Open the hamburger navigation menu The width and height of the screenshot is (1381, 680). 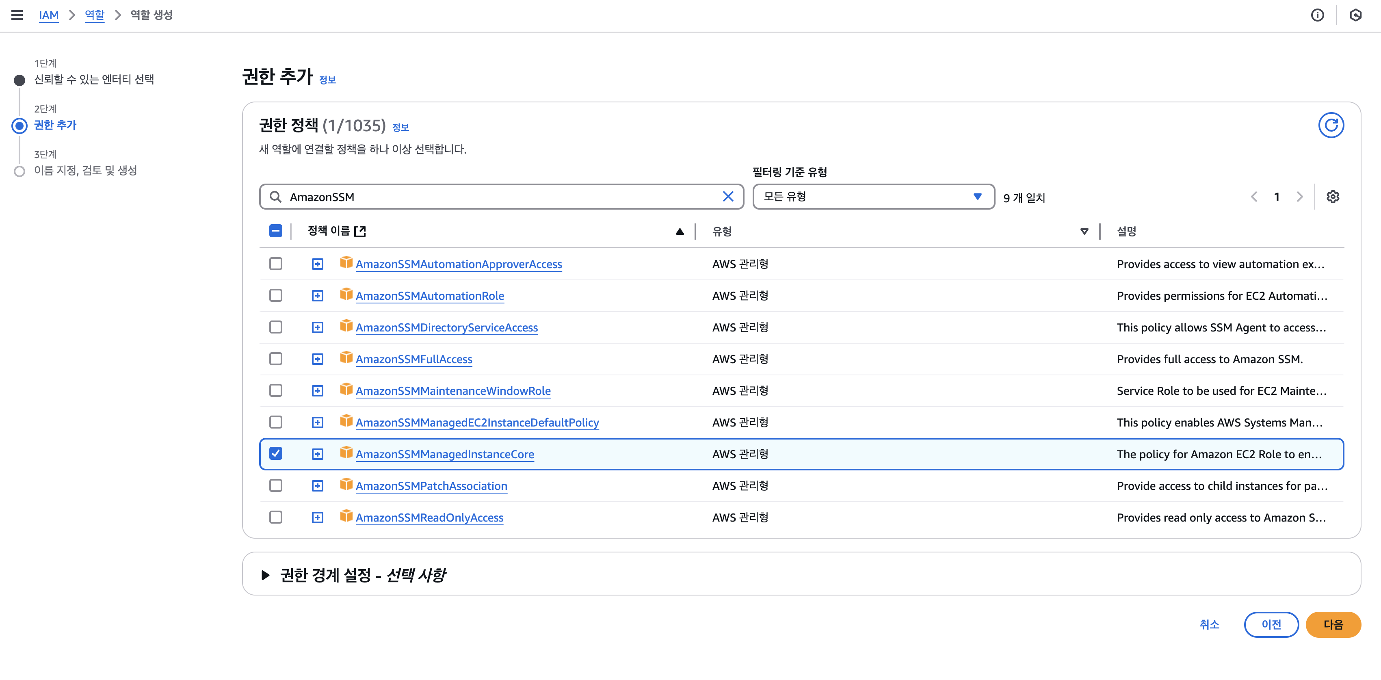point(17,15)
